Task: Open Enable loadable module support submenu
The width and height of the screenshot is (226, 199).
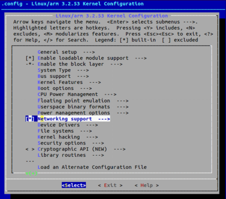Action: pos(92,58)
